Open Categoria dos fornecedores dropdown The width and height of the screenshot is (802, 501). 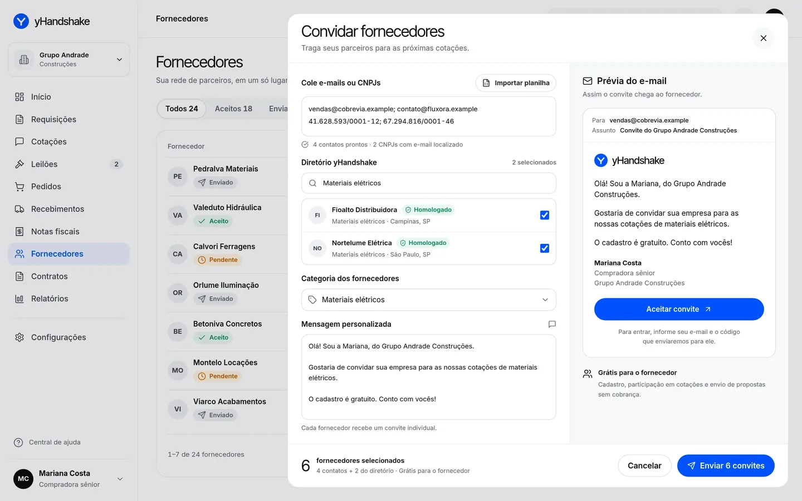pos(429,299)
